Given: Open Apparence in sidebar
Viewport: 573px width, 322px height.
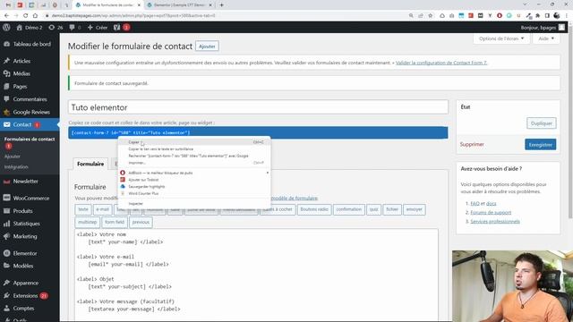Looking at the screenshot, I should point(25,283).
